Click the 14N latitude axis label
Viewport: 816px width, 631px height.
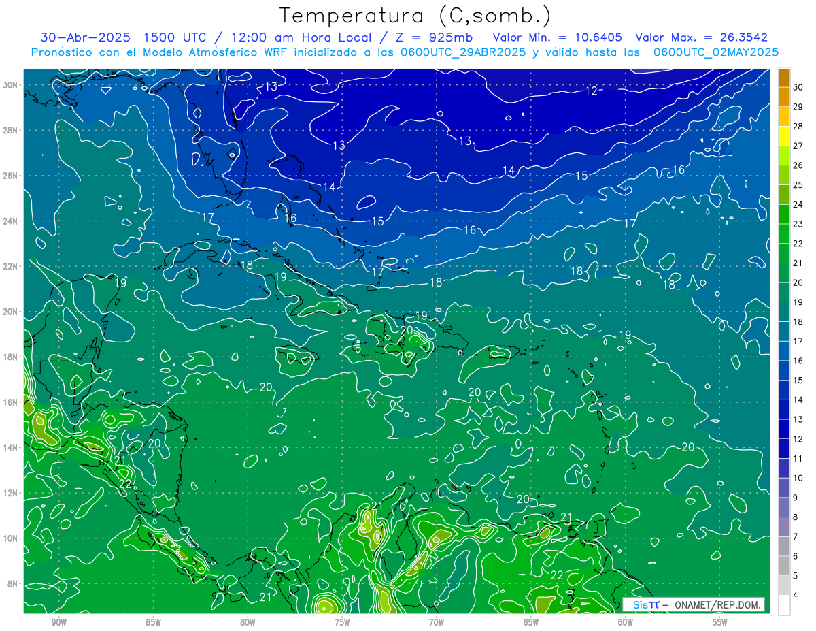(x=11, y=447)
